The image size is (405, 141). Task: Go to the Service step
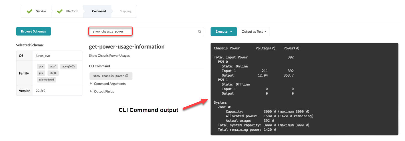41,11
